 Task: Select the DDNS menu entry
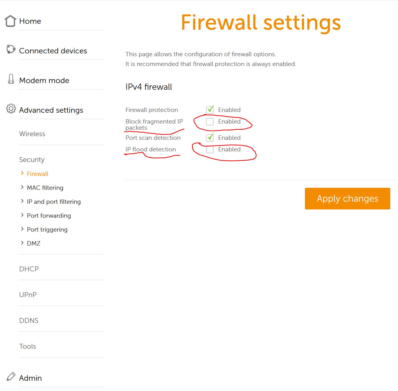point(29,321)
